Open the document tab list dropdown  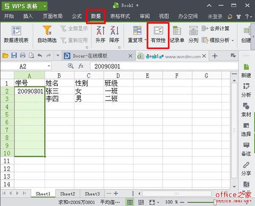pos(233,56)
